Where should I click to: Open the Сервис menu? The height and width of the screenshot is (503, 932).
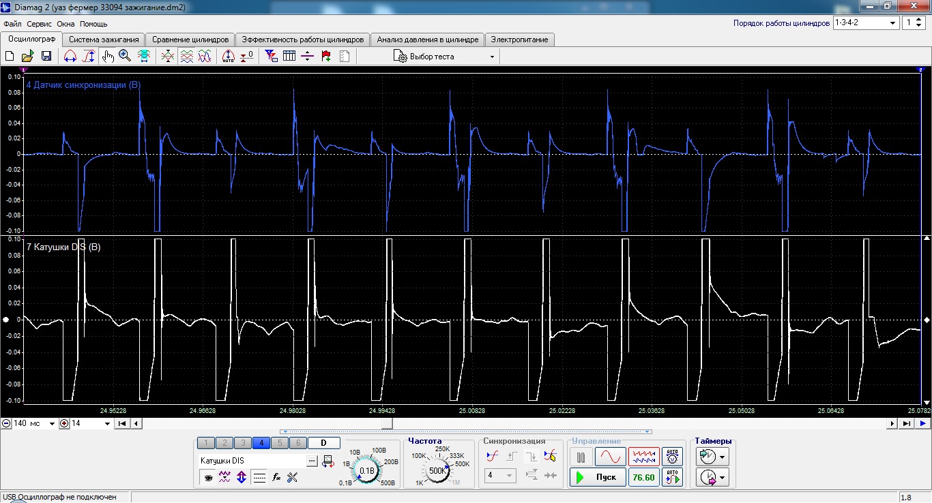click(39, 23)
